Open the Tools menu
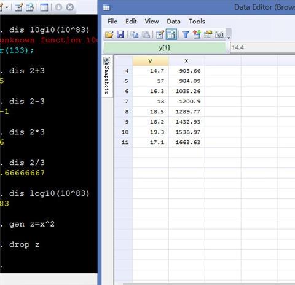295x285 pixels. pyautogui.click(x=197, y=22)
